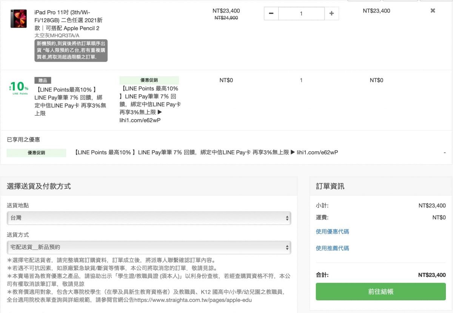Viewport: 453px width, 313px height.
Task: Remove iPad Pro from cart with X icon
Action: click(x=433, y=11)
